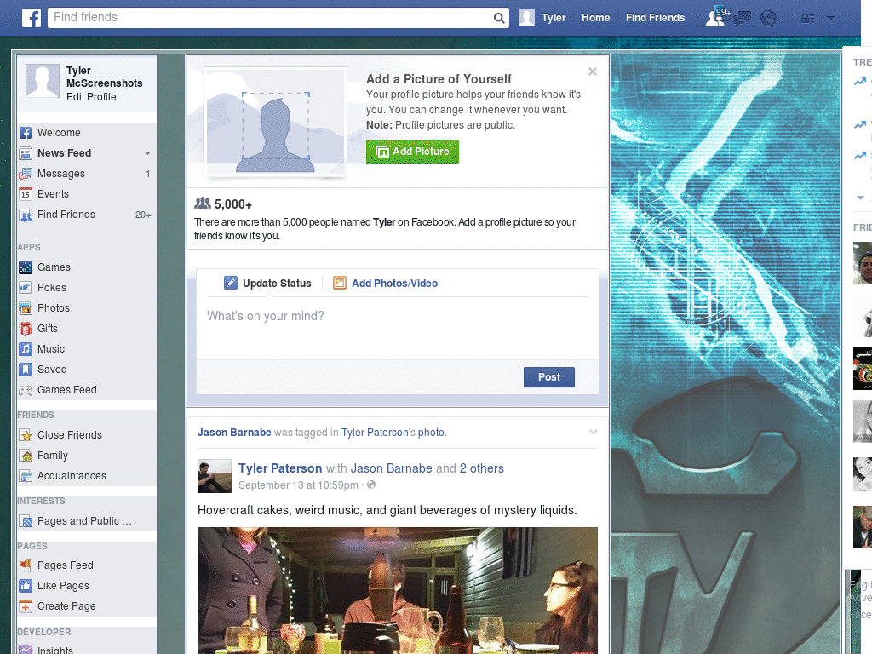The image size is (872, 654).
Task: Open Jason Barnabe link in tagged story line
Action: click(x=234, y=433)
